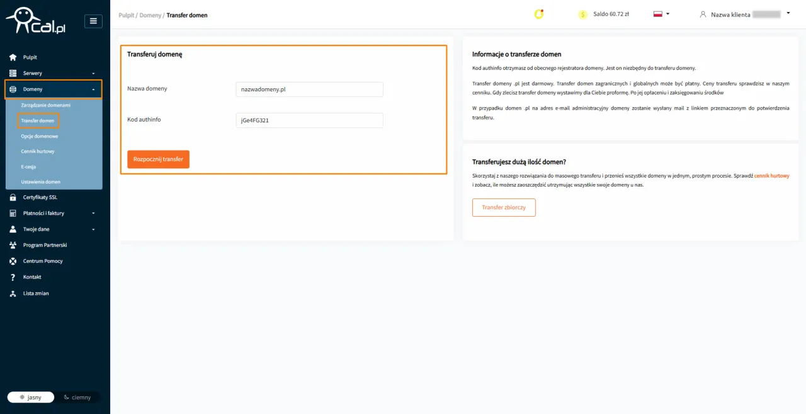Select the Twoje dane user icon
Viewport: 806px width, 414px height.
[x=13, y=229]
